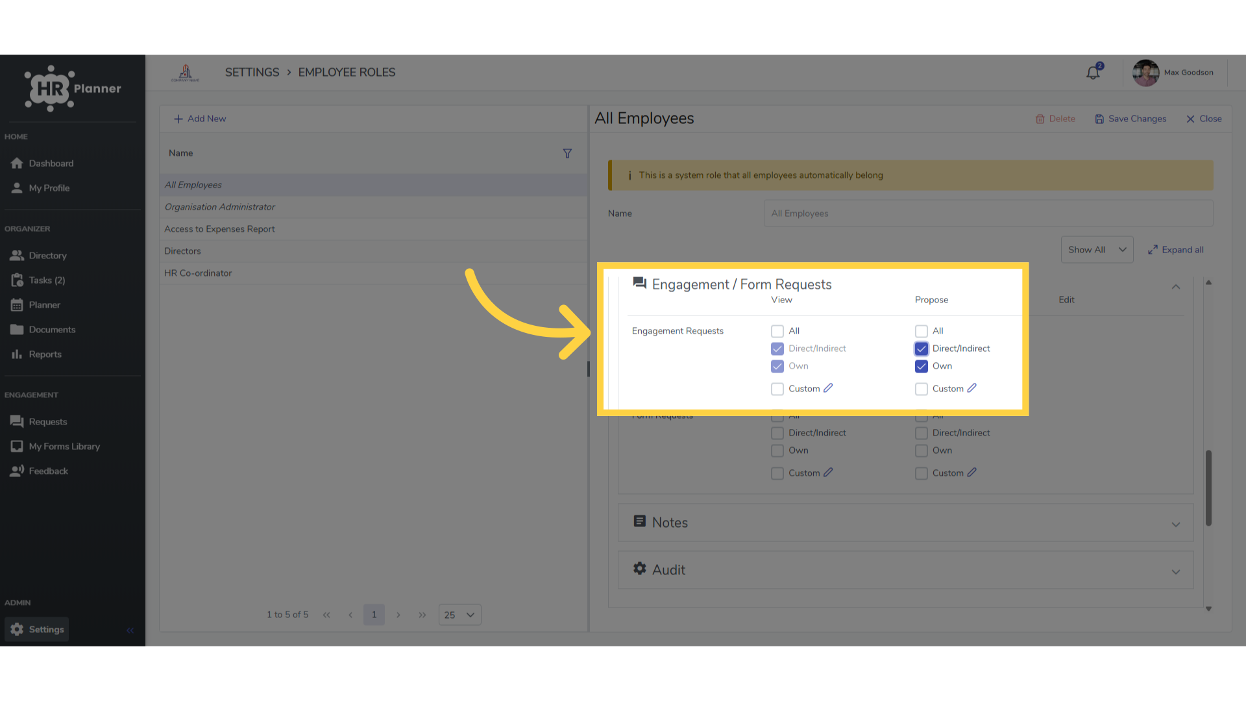Click Add New role
Screen dimensions: 1246x701
[200, 119]
